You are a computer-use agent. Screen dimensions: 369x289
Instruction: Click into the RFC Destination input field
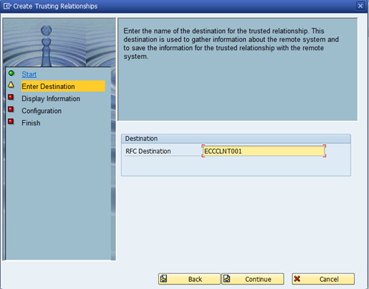pos(264,151)
